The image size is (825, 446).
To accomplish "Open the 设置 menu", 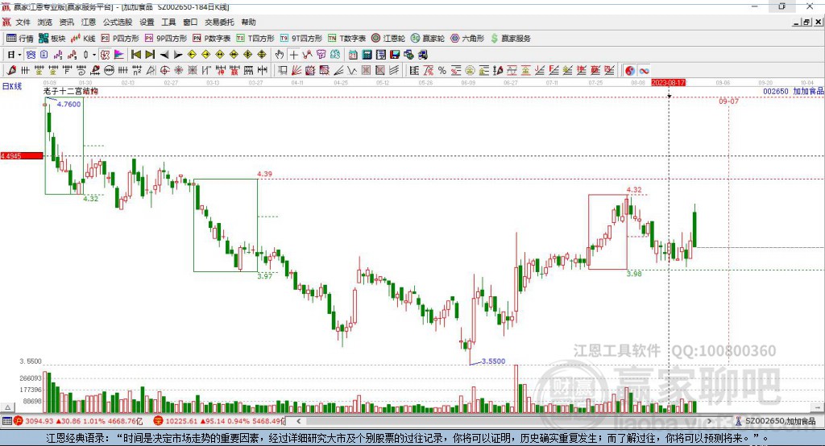I will [x=147, y=22].
